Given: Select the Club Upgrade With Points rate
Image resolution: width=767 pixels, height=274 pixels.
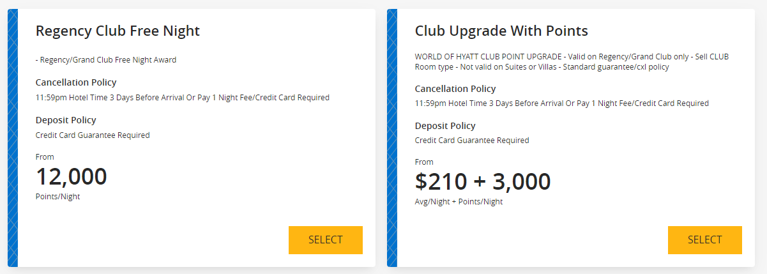Looking at the screenshot, I should [x=705, y=240].
